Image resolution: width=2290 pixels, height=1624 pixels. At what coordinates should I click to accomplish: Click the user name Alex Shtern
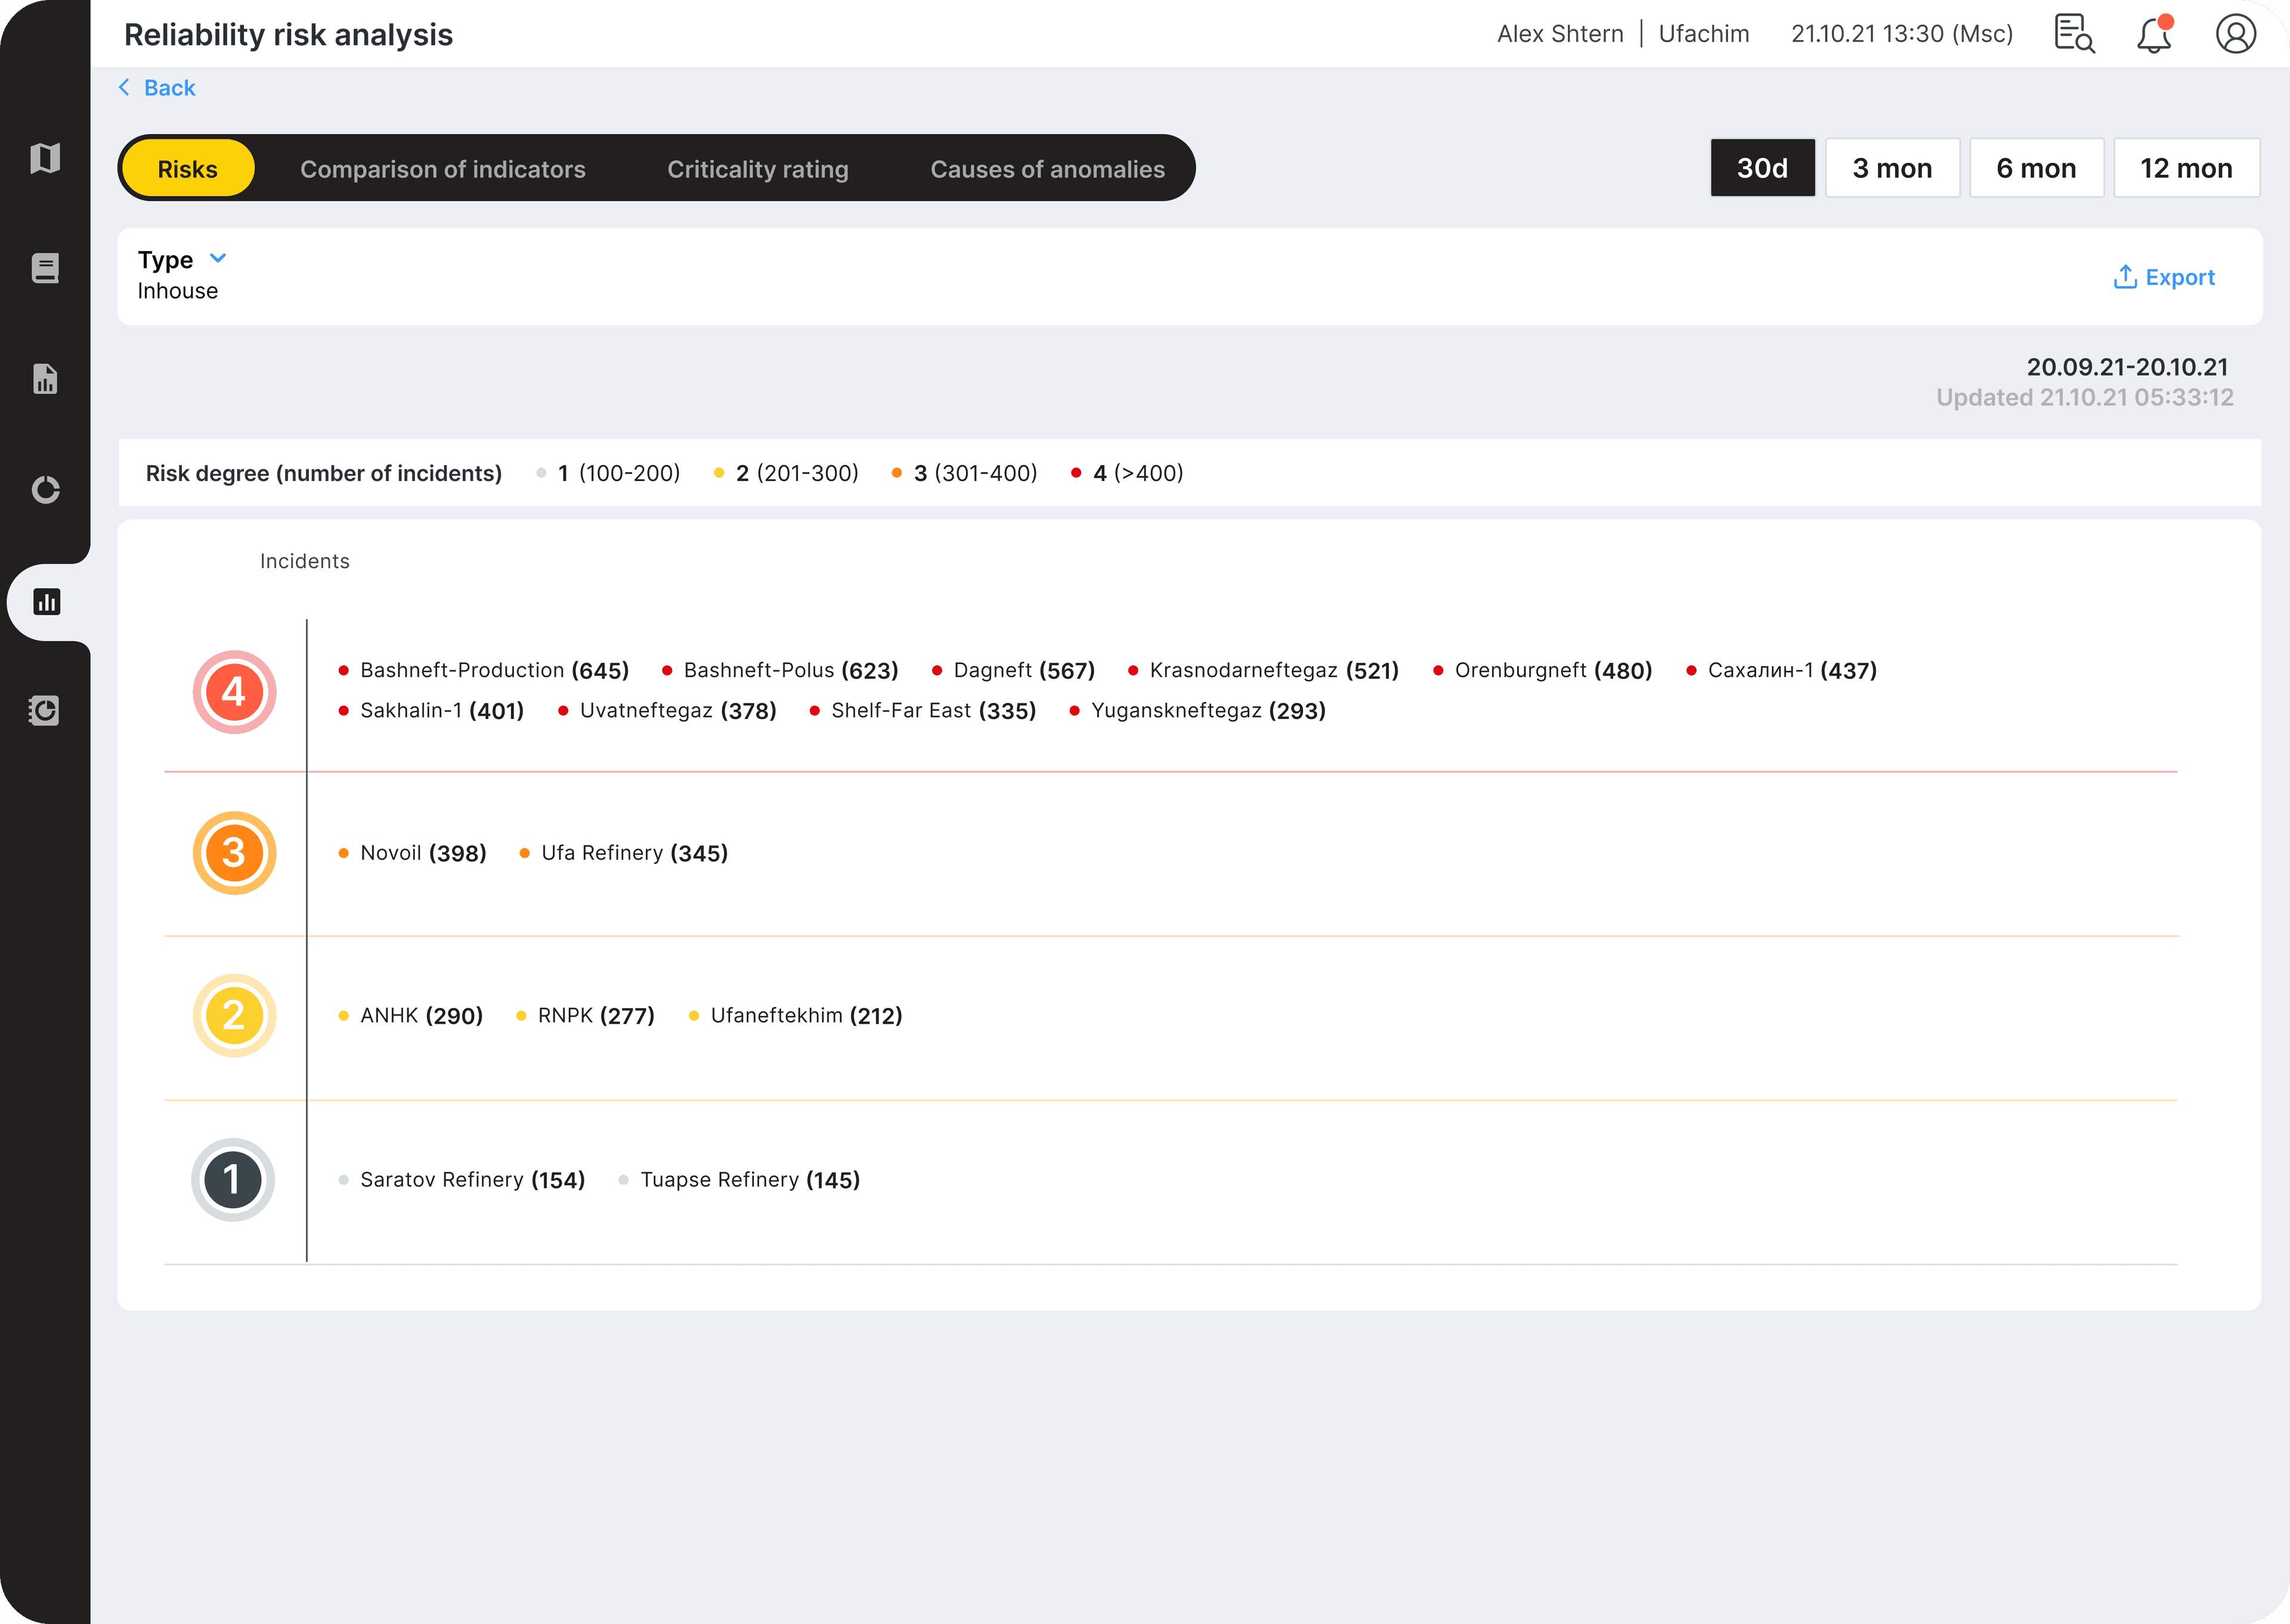1560,34
